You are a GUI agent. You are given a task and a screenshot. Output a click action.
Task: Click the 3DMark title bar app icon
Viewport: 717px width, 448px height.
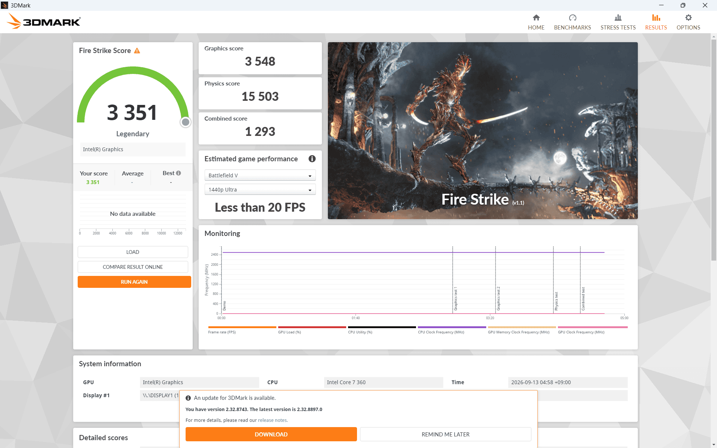(x=4, y=5)
